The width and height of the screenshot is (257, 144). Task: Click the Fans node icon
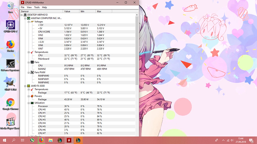(x=32, y=62)
